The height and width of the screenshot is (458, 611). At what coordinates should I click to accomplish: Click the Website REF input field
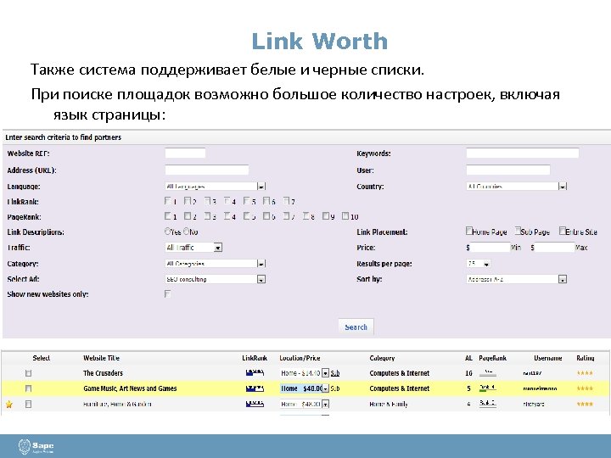[185, 153]
